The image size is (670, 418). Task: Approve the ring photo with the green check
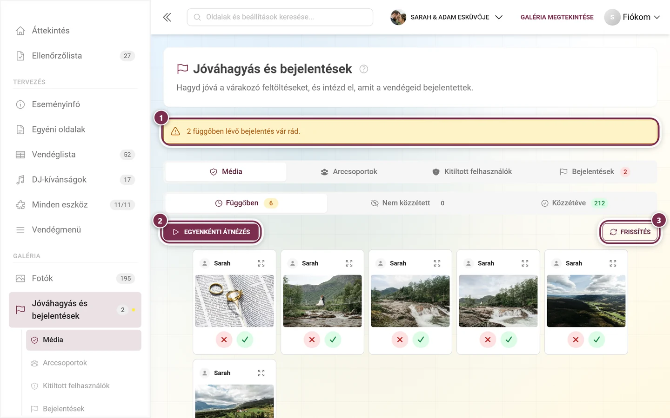(x=245, y=340)
